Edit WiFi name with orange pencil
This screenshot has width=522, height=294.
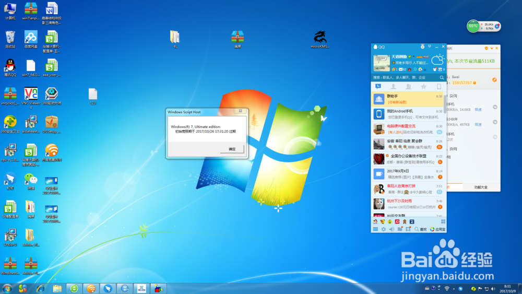(x=494, y=79)
